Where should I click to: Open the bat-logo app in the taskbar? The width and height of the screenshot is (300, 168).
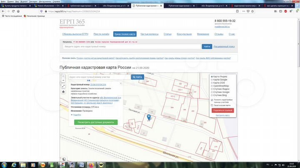pyautogui.click(x=101, y=165)
